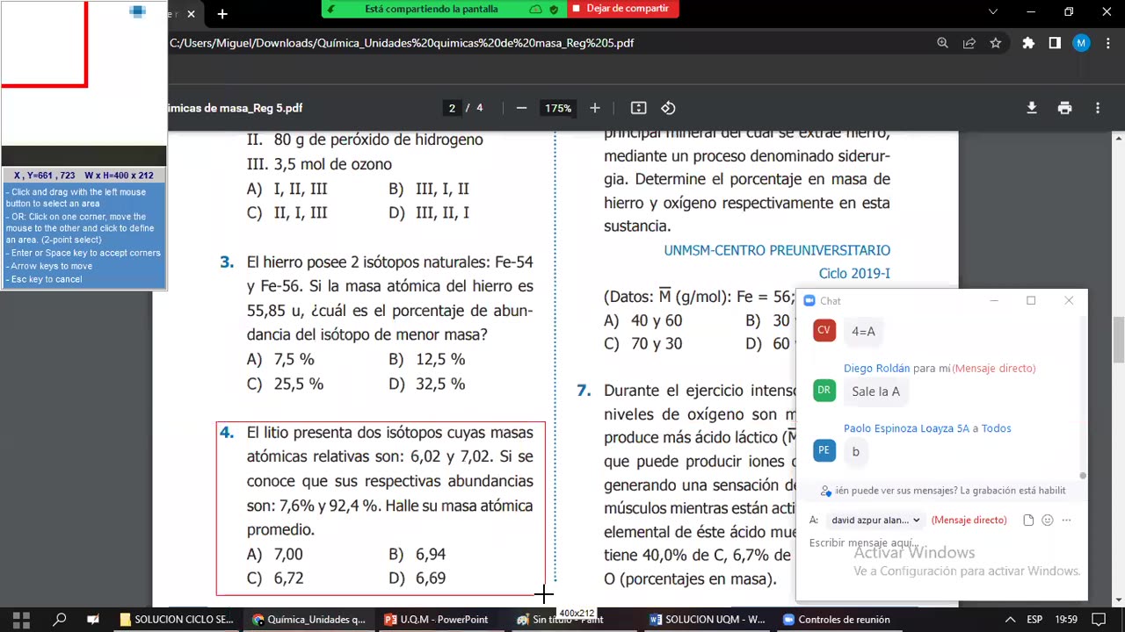Click the 19:59 taskbar clock

click(1065, 619)
